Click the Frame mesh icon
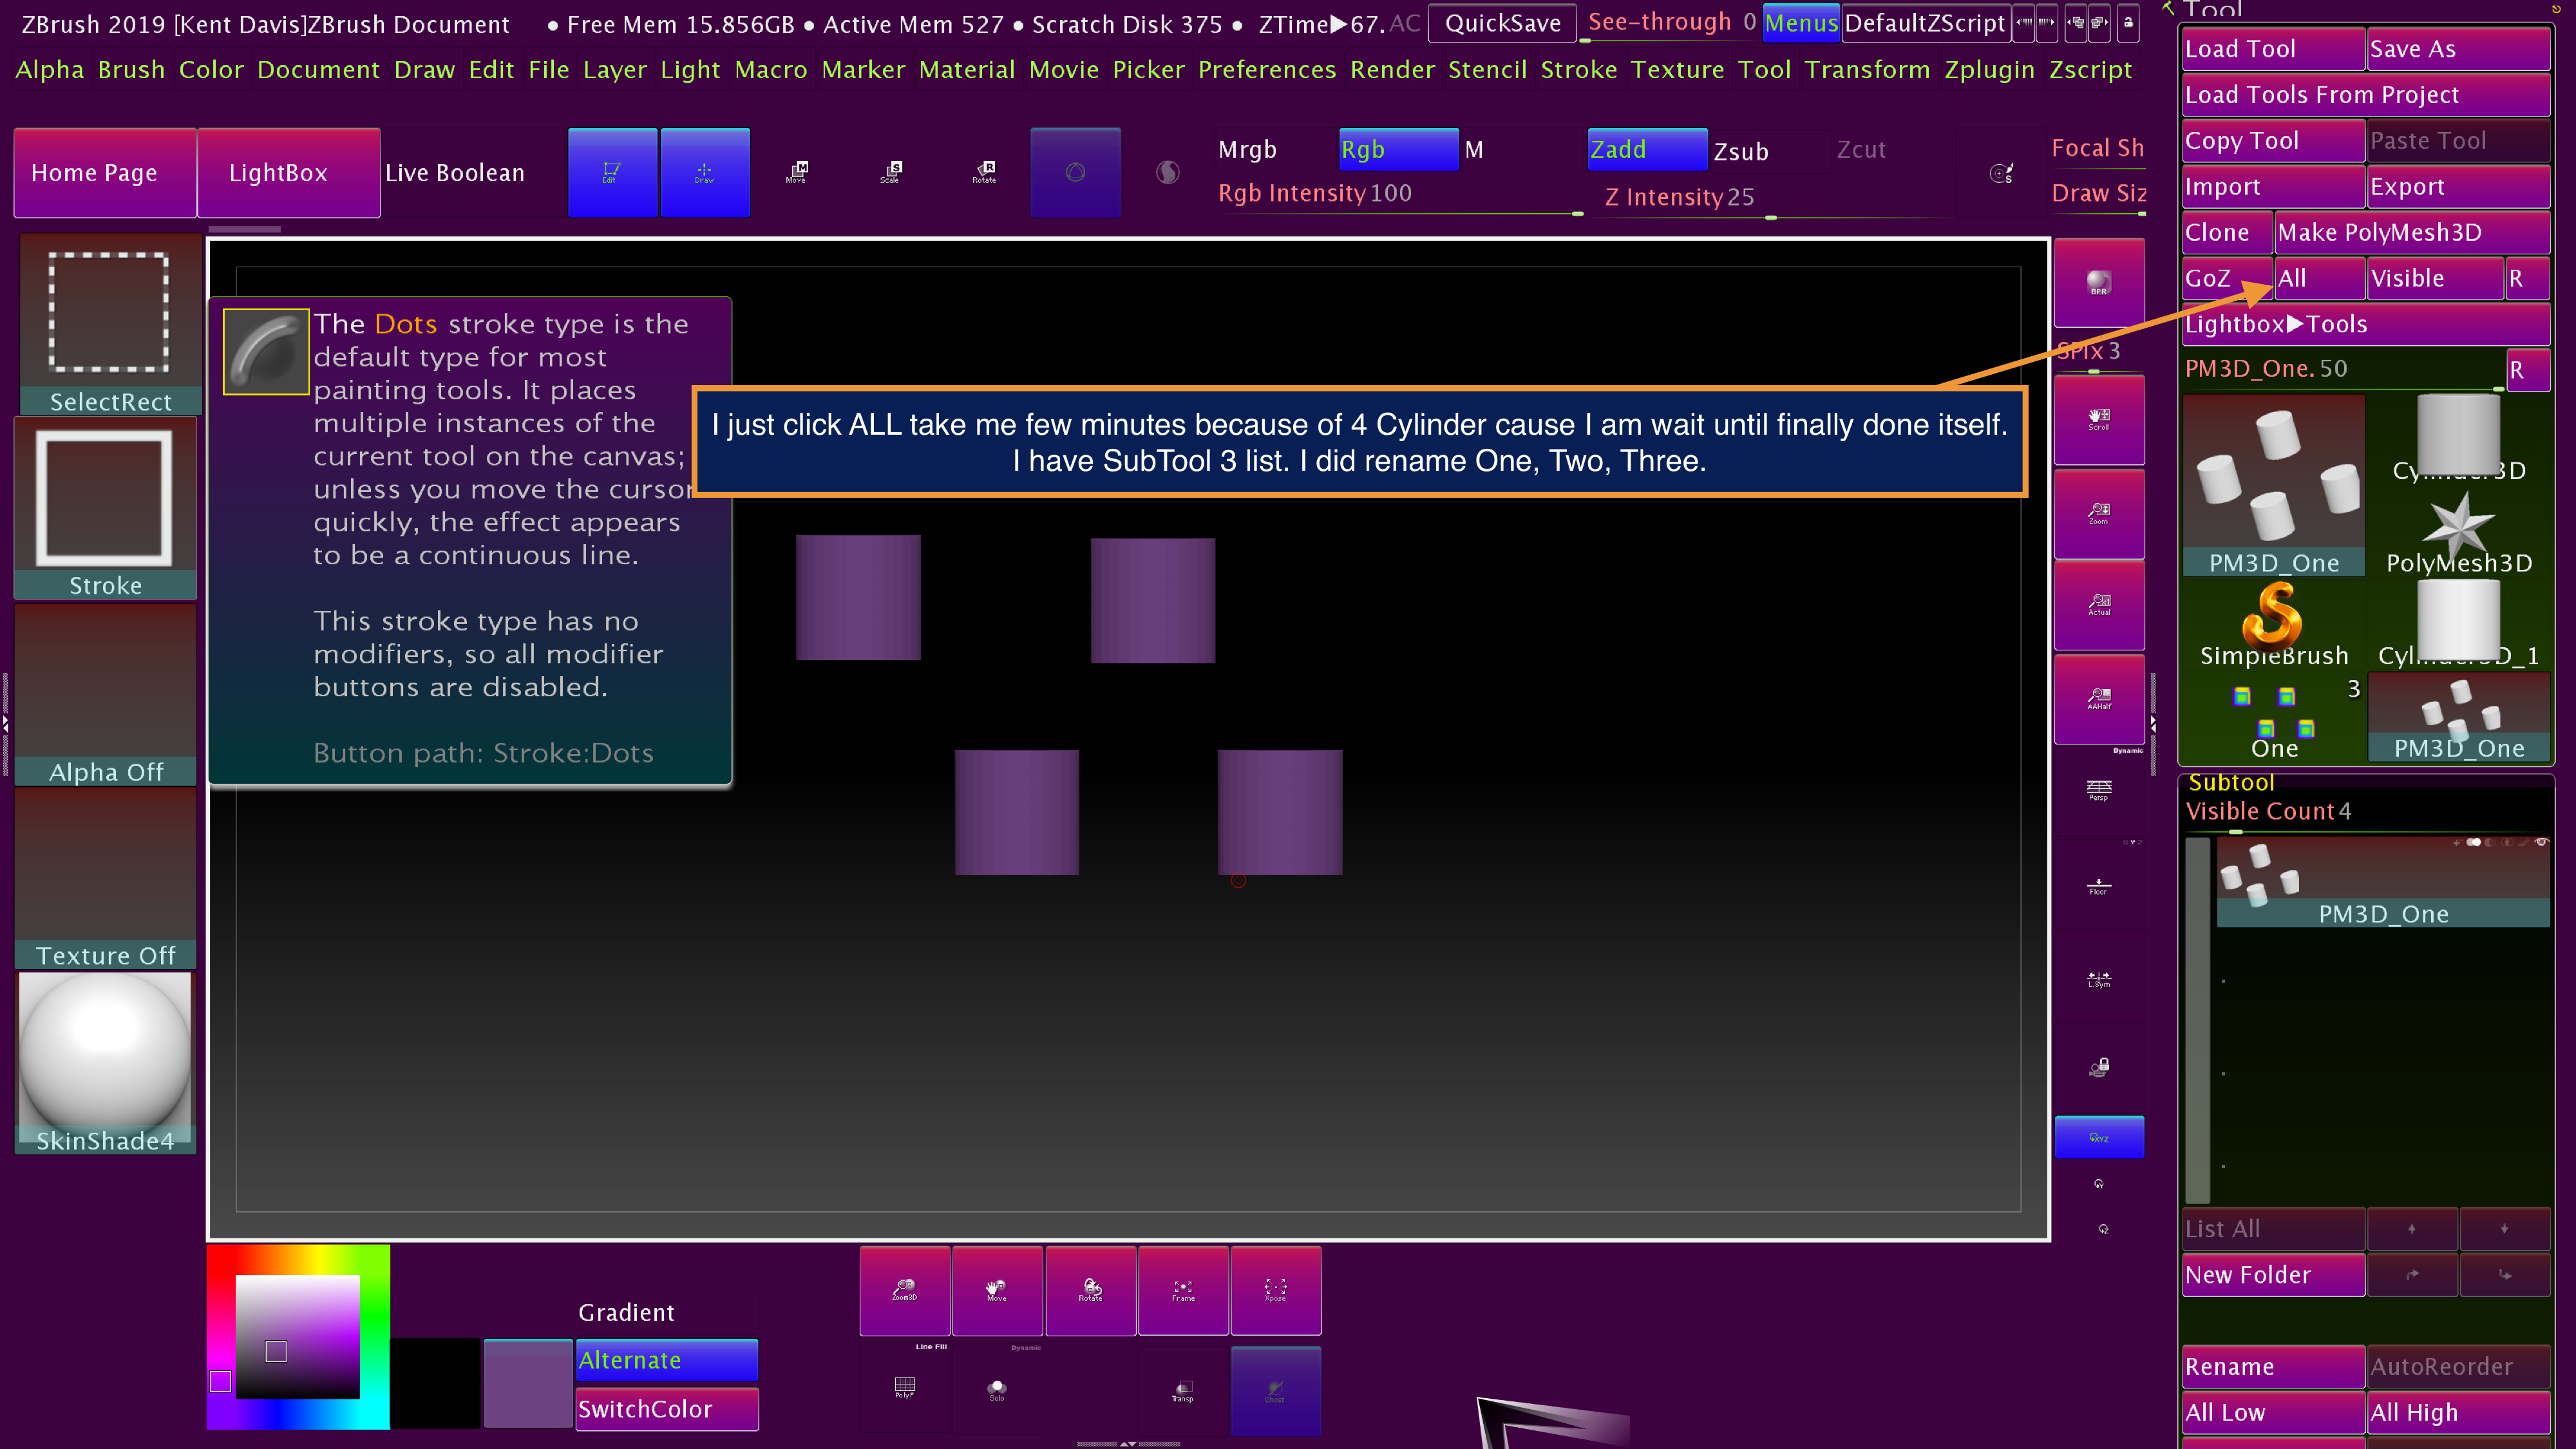 [x=1183, y=1290]
